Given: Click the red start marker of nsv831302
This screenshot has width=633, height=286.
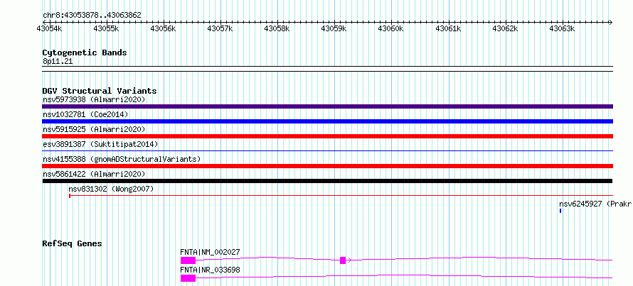Looking at the screenshot, I should (x=70, y=196).
